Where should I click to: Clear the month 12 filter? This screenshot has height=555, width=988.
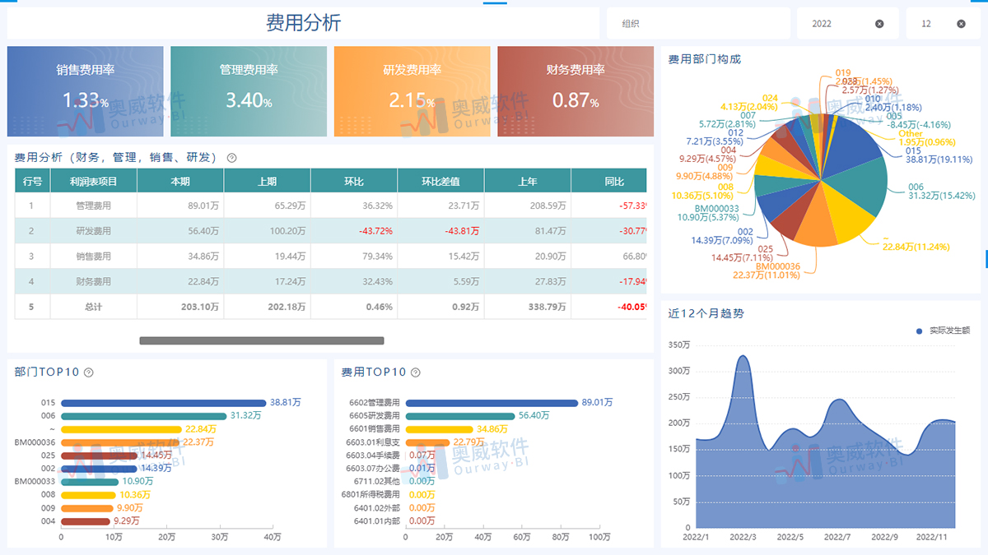(961, 24)
